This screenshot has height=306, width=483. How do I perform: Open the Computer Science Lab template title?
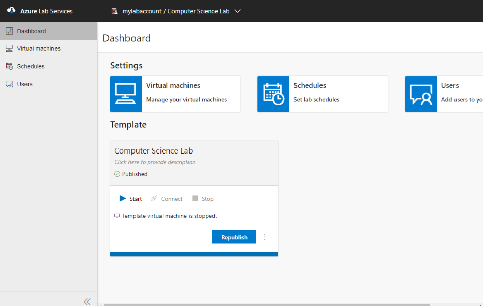coord(153,151)
